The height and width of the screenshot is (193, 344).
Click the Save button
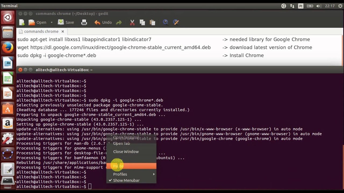click(x=66, y=23)
